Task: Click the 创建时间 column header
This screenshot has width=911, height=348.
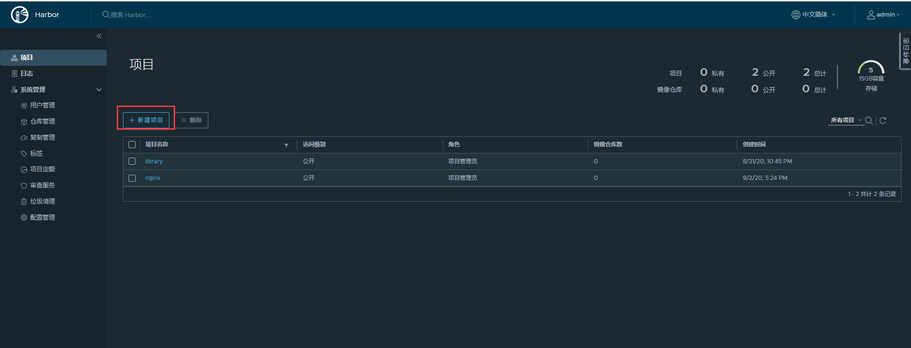Action: tap(754, 144)
